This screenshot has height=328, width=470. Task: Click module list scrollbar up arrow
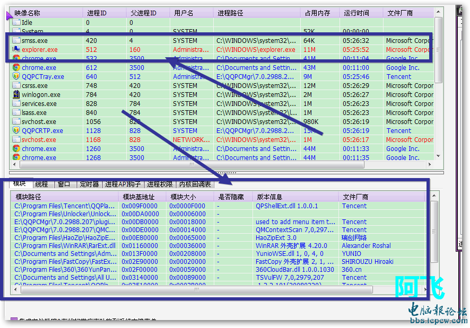(x=434, y=196)
